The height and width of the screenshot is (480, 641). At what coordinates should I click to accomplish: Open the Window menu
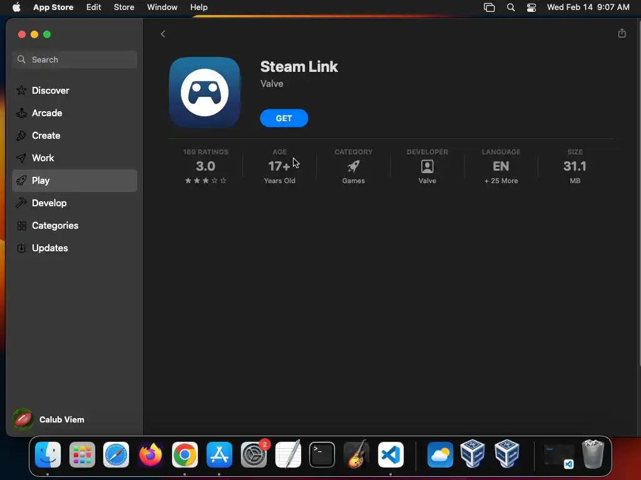(x=162, y=7)
